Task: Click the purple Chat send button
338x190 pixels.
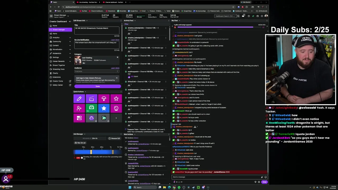Action: [x=264, y=182]
